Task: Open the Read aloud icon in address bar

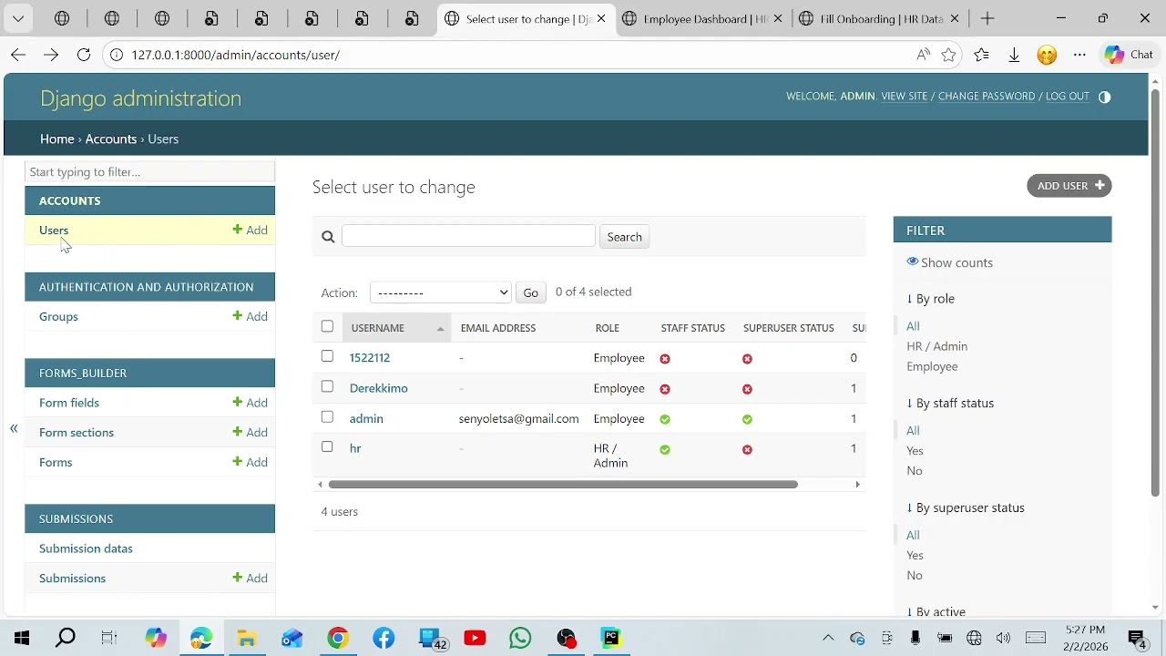Action: click(924, 55)
